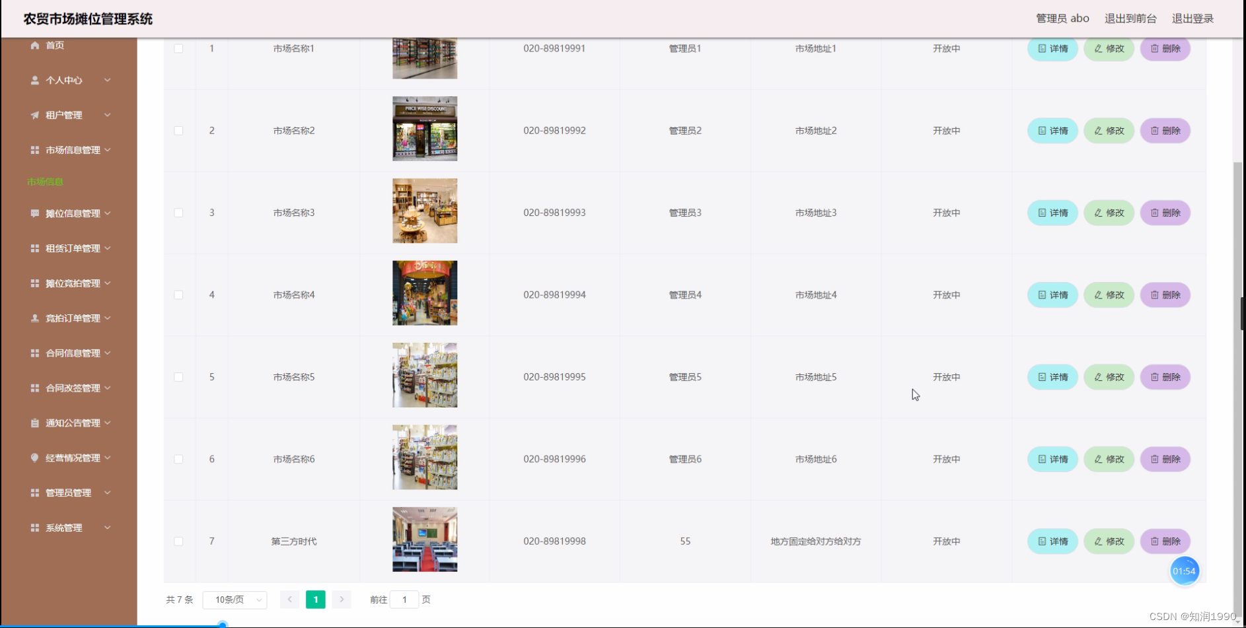Click the 退出登录 link

(x=1192, y=18)
